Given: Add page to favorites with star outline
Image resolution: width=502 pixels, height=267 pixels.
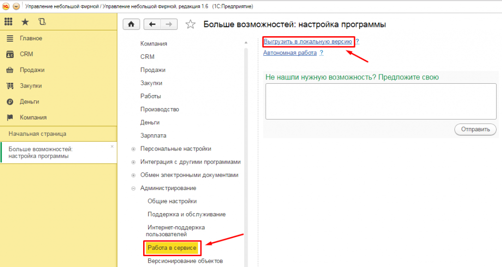Looking at the screenshot, I should click(191, 24).
